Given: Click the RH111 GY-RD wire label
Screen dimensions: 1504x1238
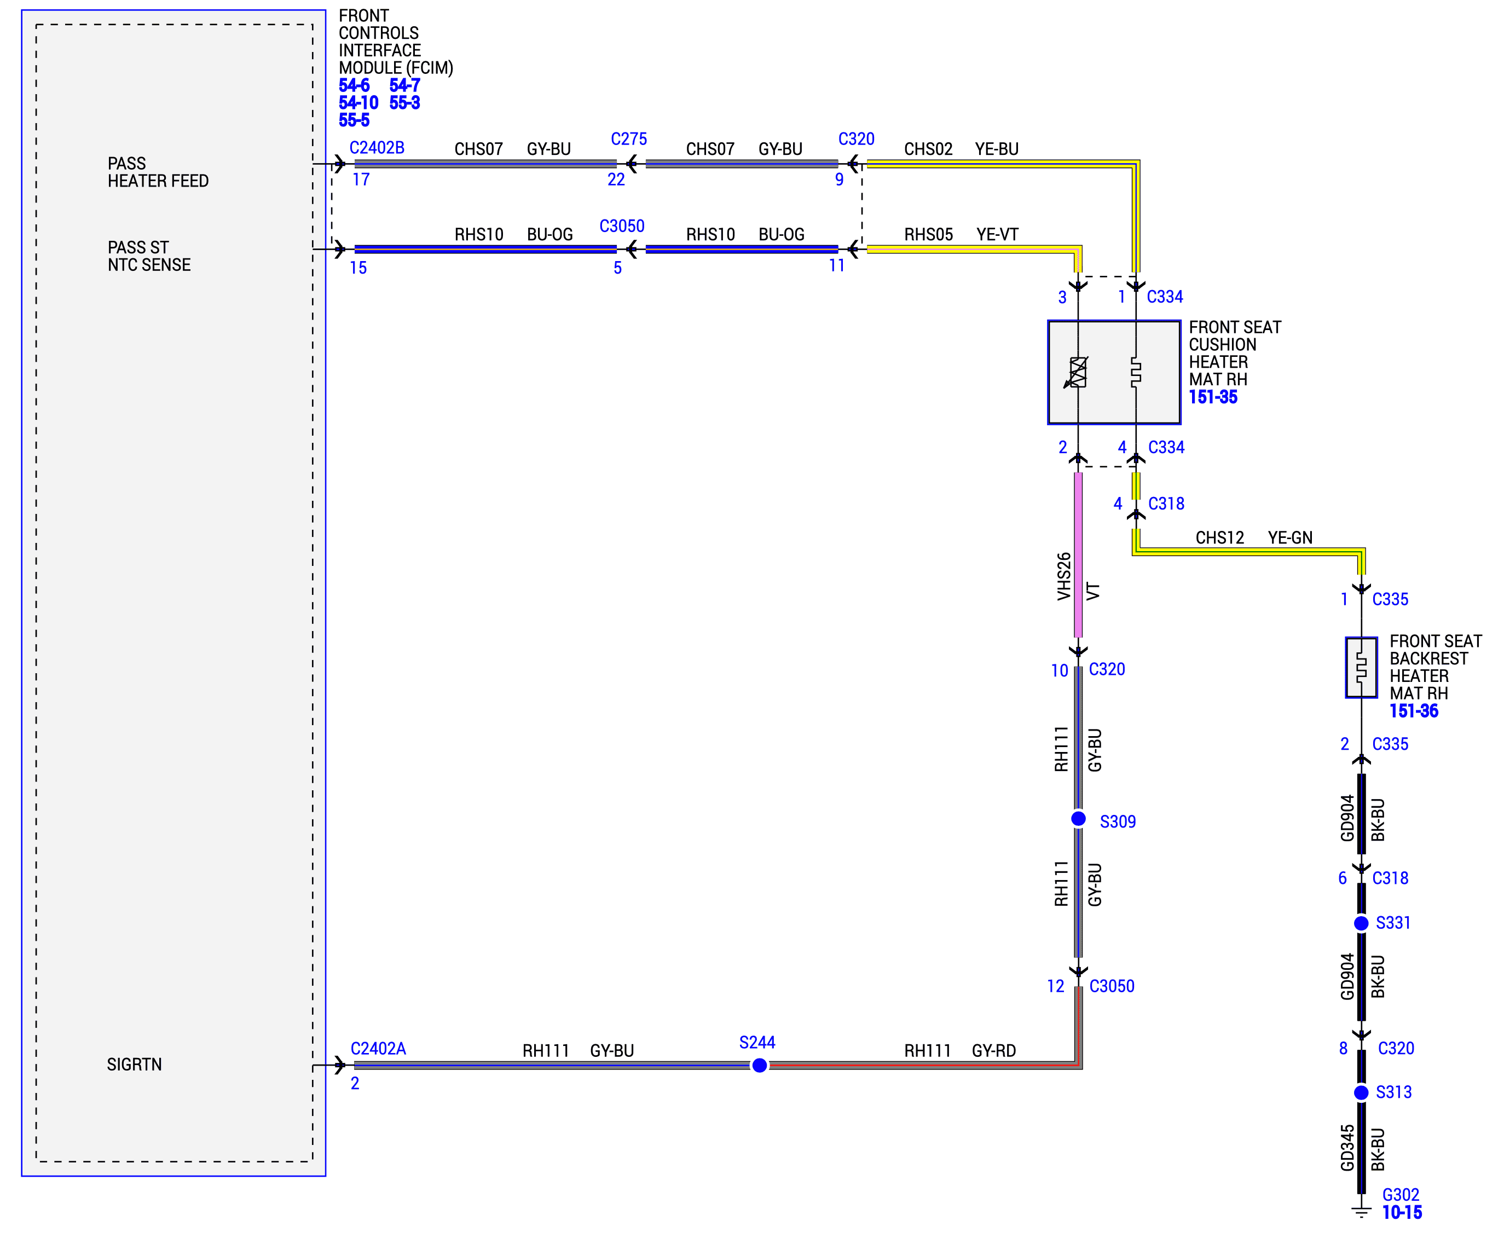Looking at the screenshot, I should coord(960,1051).
